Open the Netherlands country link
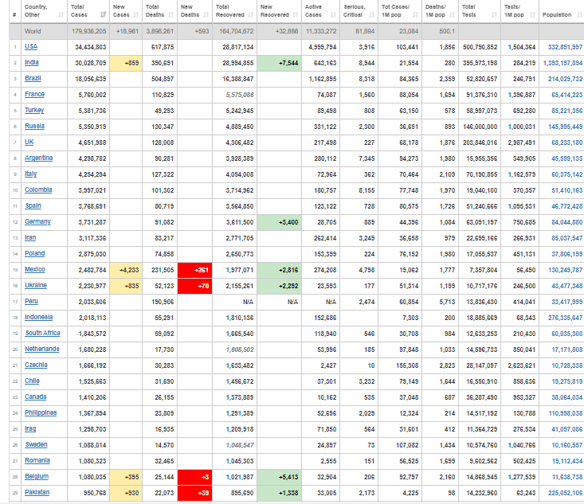The height and width of the screenshot is (504, 584). click(x=42, y=350)
